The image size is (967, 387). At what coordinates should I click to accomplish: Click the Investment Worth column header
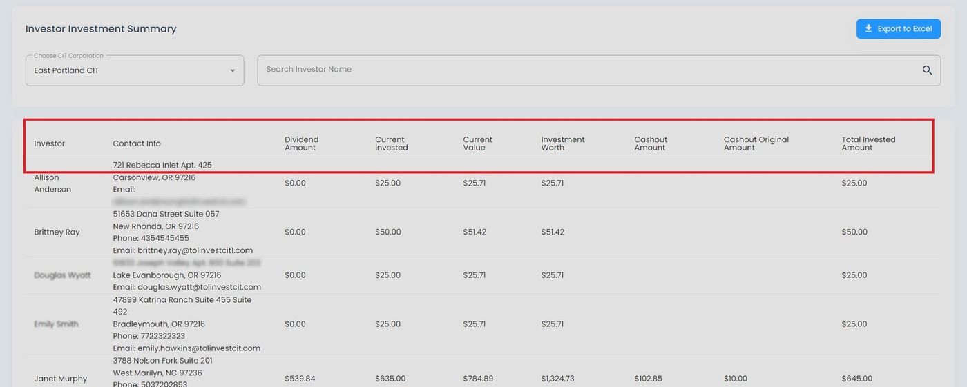pos(562,143)
